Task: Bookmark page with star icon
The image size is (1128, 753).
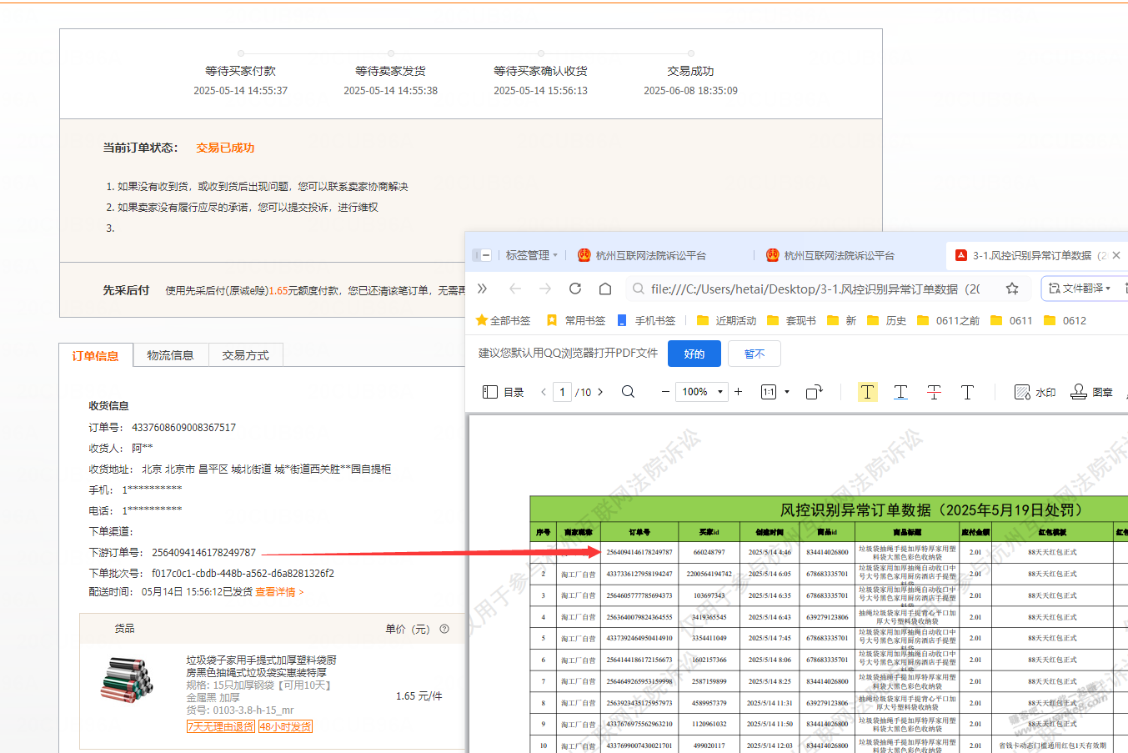Action: 1012,289
